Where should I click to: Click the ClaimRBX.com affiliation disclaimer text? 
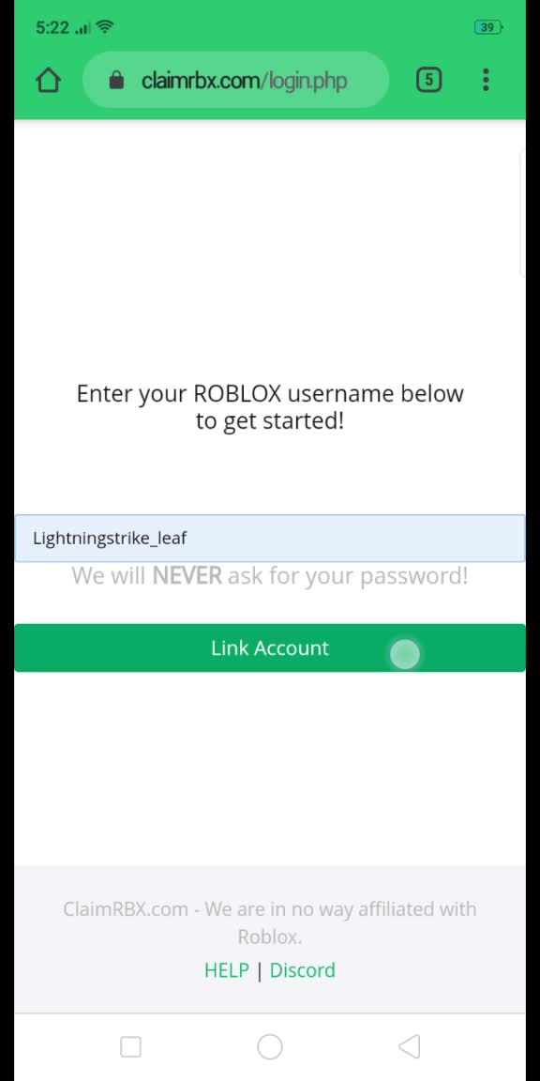coord(270,922)
